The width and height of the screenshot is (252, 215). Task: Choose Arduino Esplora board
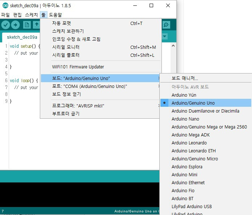206,166
